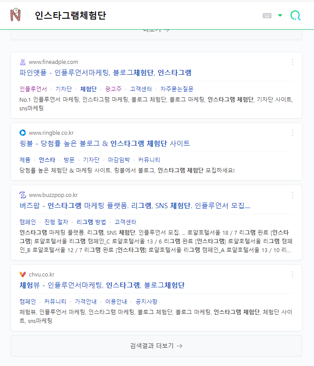Go to the chvu 공지사항 sublink
Image resolution: width=314 pixels, height=366 pixels.
[x=146, y=302]
